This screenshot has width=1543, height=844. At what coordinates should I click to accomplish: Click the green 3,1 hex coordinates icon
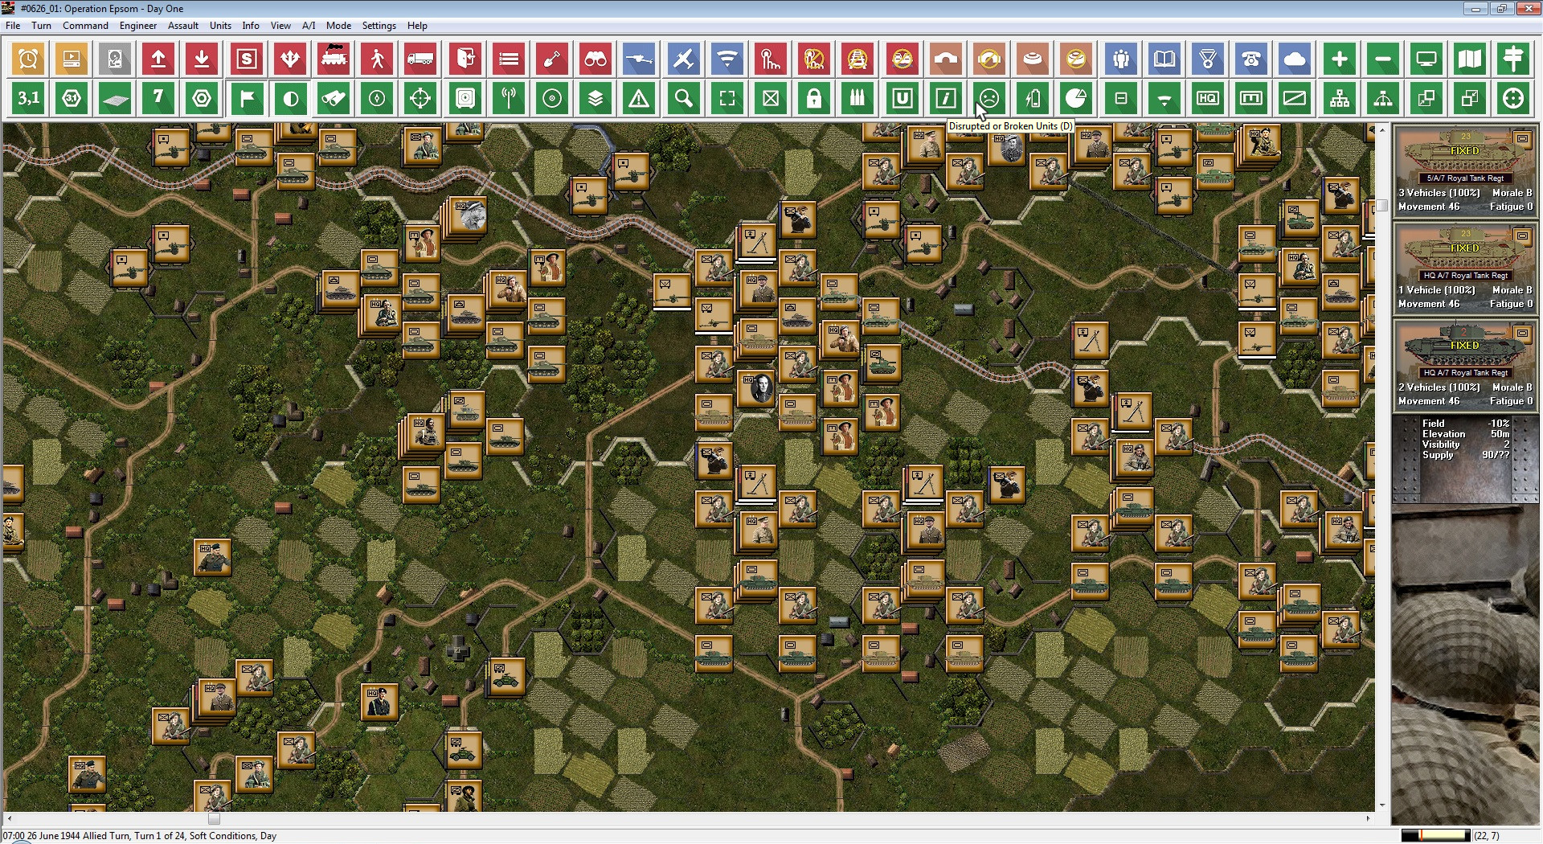pyautogui.click(x=28, y=99)
